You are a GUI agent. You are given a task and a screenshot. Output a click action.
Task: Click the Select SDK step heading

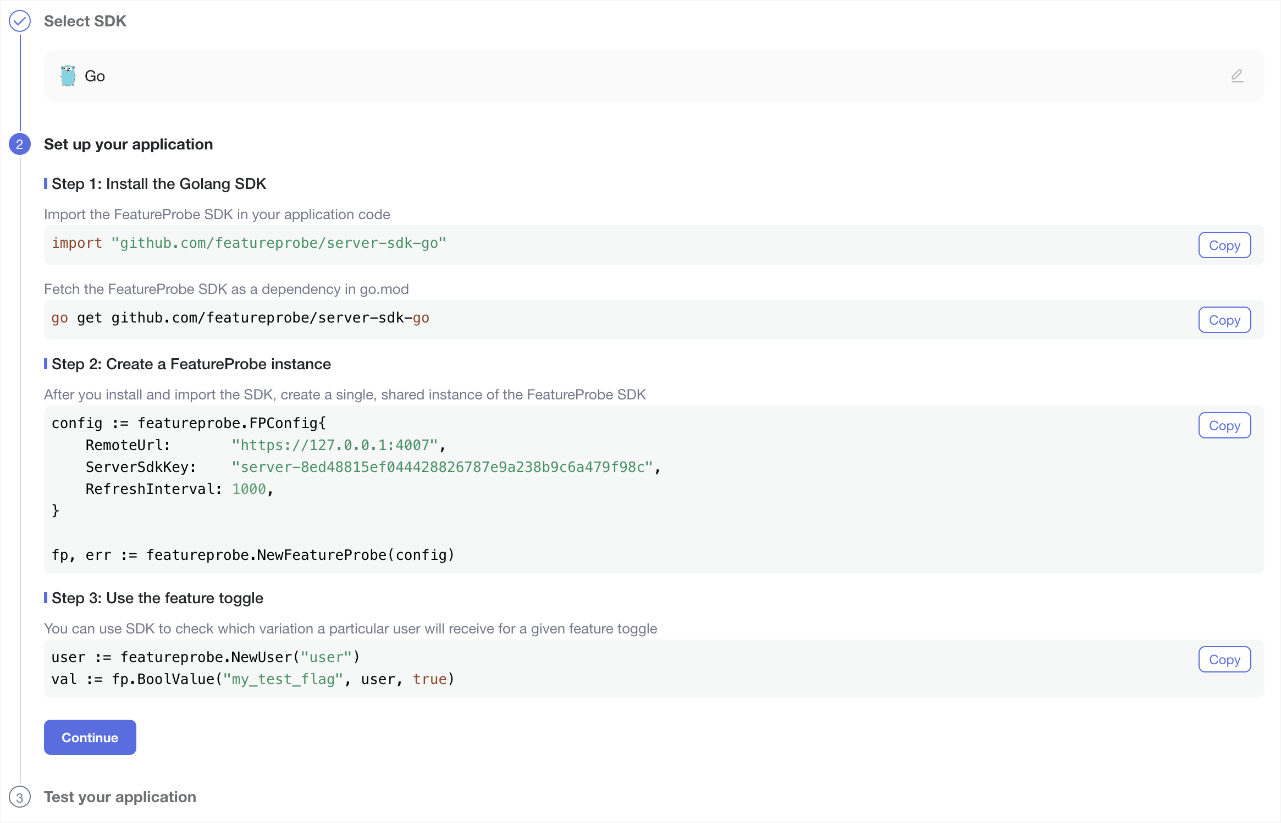(85, 21)
